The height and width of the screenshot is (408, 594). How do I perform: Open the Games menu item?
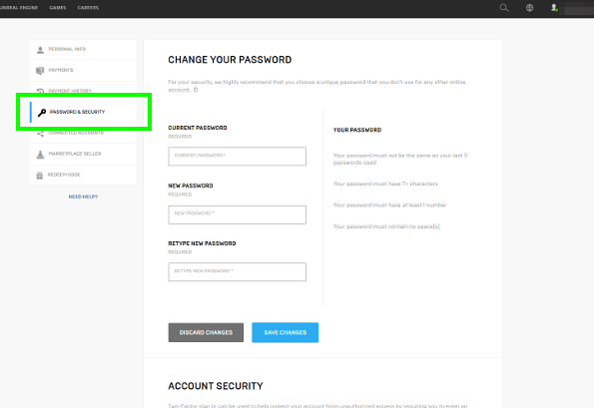coord(58,8)
